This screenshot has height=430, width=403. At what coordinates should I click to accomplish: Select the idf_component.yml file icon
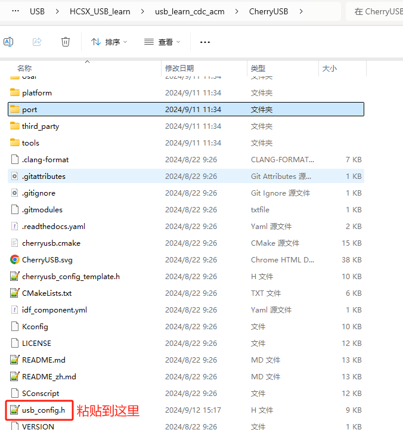pyautogui.click(x=15, y=310)
